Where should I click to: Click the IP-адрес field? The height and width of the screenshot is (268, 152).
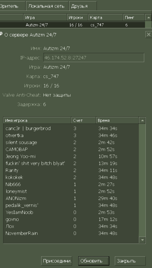(x=94, y=57)
